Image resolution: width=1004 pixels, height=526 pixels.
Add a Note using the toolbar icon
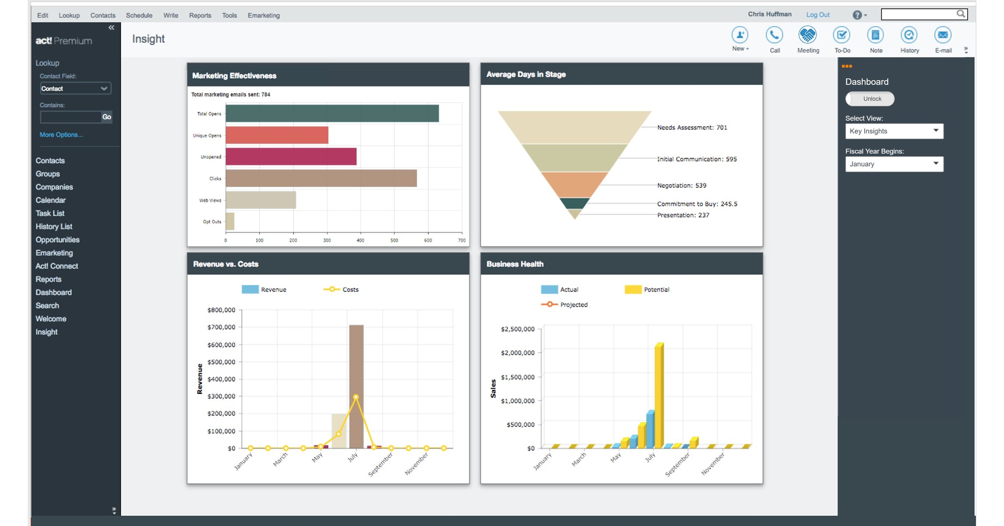[x=875, y=35]
